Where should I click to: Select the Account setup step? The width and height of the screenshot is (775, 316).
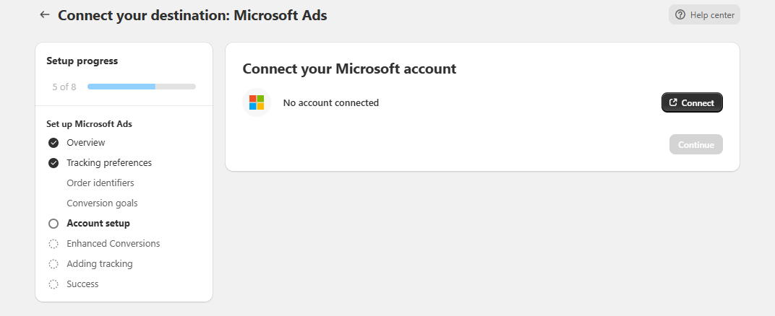point(98,224)
